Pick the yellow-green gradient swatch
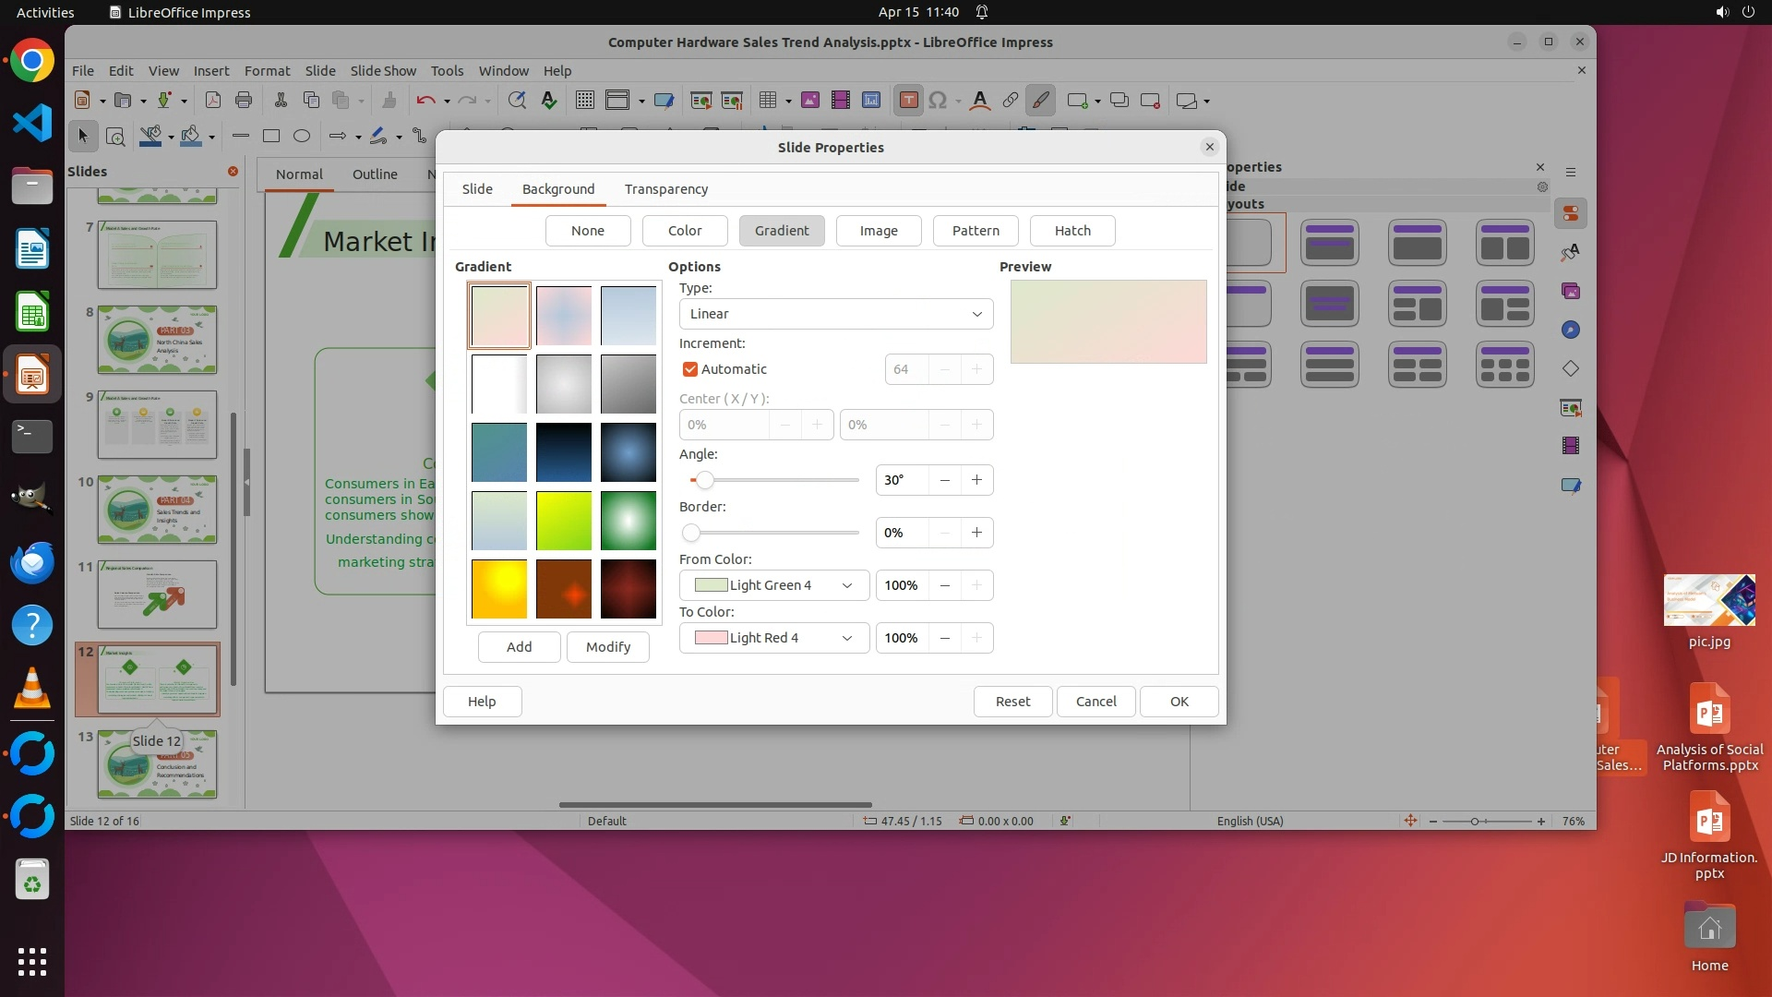 (x=563, y=521)
